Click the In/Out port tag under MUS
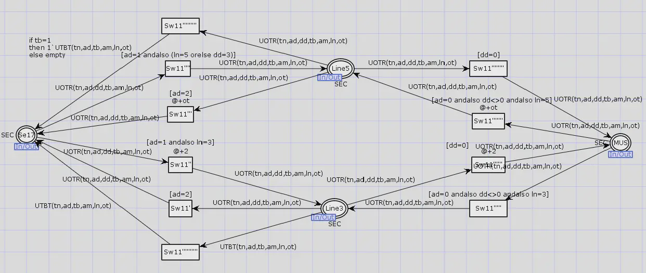This screenshot has width=646, height=273. tap(620, 154)
